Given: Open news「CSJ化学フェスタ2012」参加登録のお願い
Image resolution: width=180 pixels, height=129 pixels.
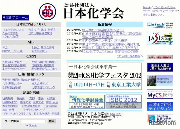Looking at the screenshot, I should [111, 52].
